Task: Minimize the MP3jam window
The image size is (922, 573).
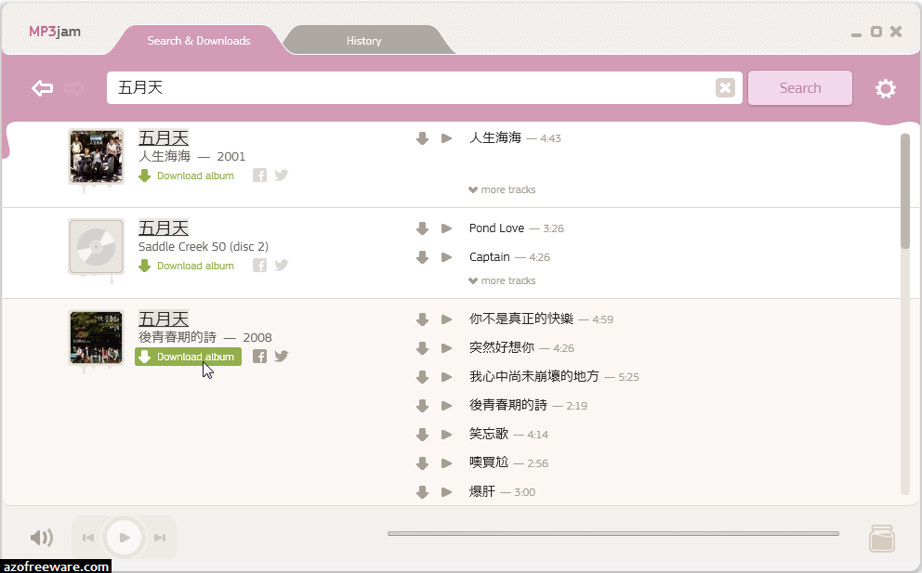Action: click(856, 34)
